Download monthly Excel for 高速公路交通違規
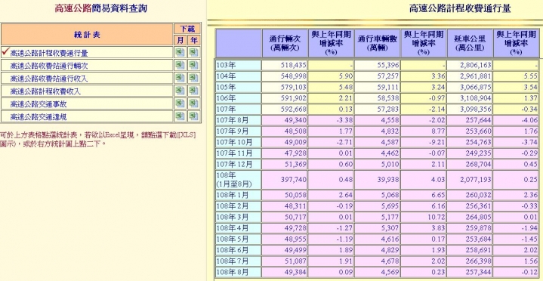 click(180, 116)
